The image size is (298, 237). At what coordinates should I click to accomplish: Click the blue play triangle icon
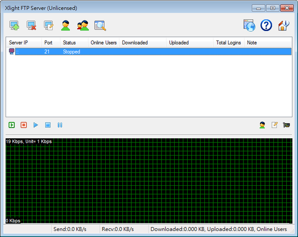tap(36, 125)
